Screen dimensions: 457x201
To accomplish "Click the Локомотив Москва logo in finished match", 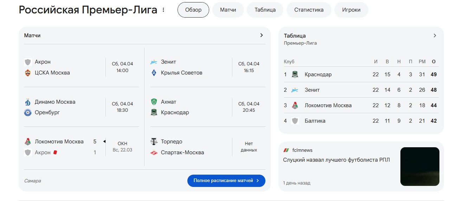I will (x=28, y=142).
